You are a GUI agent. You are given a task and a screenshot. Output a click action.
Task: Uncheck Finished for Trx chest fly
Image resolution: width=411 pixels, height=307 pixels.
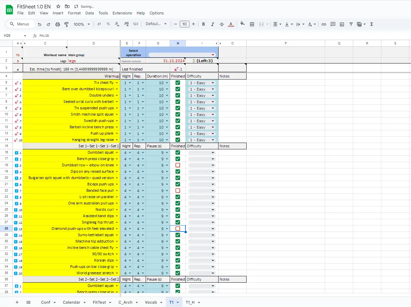pyautogui.click(x=178, y=83)
